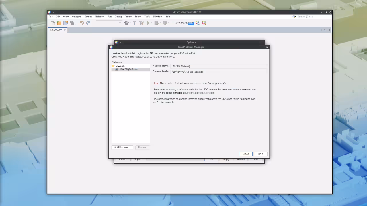The width and height of the screenshot is (367, 206).
Task: Open the File menu
Action: point(51,17)
